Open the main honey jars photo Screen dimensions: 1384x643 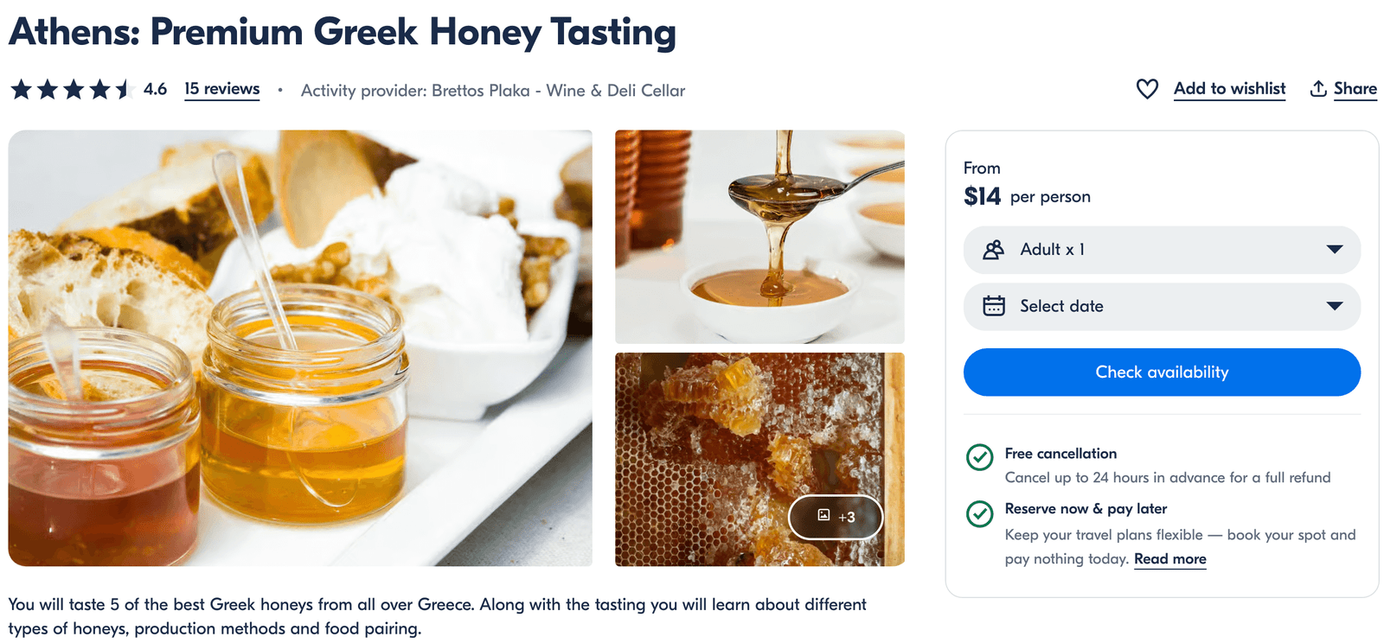(x=300, y=347)
